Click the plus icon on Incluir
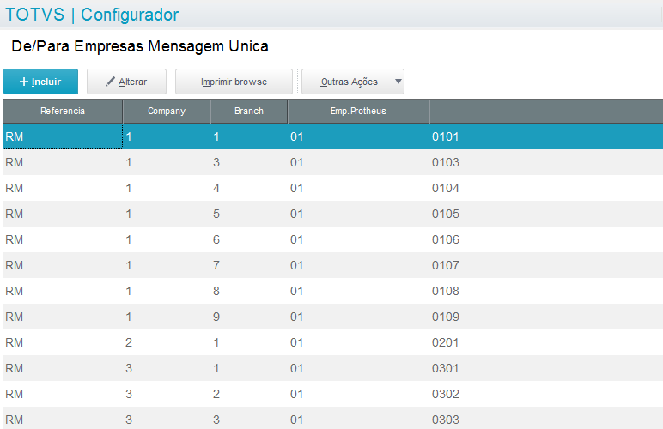This screenshot has height=429, width=663. [24, 82]
